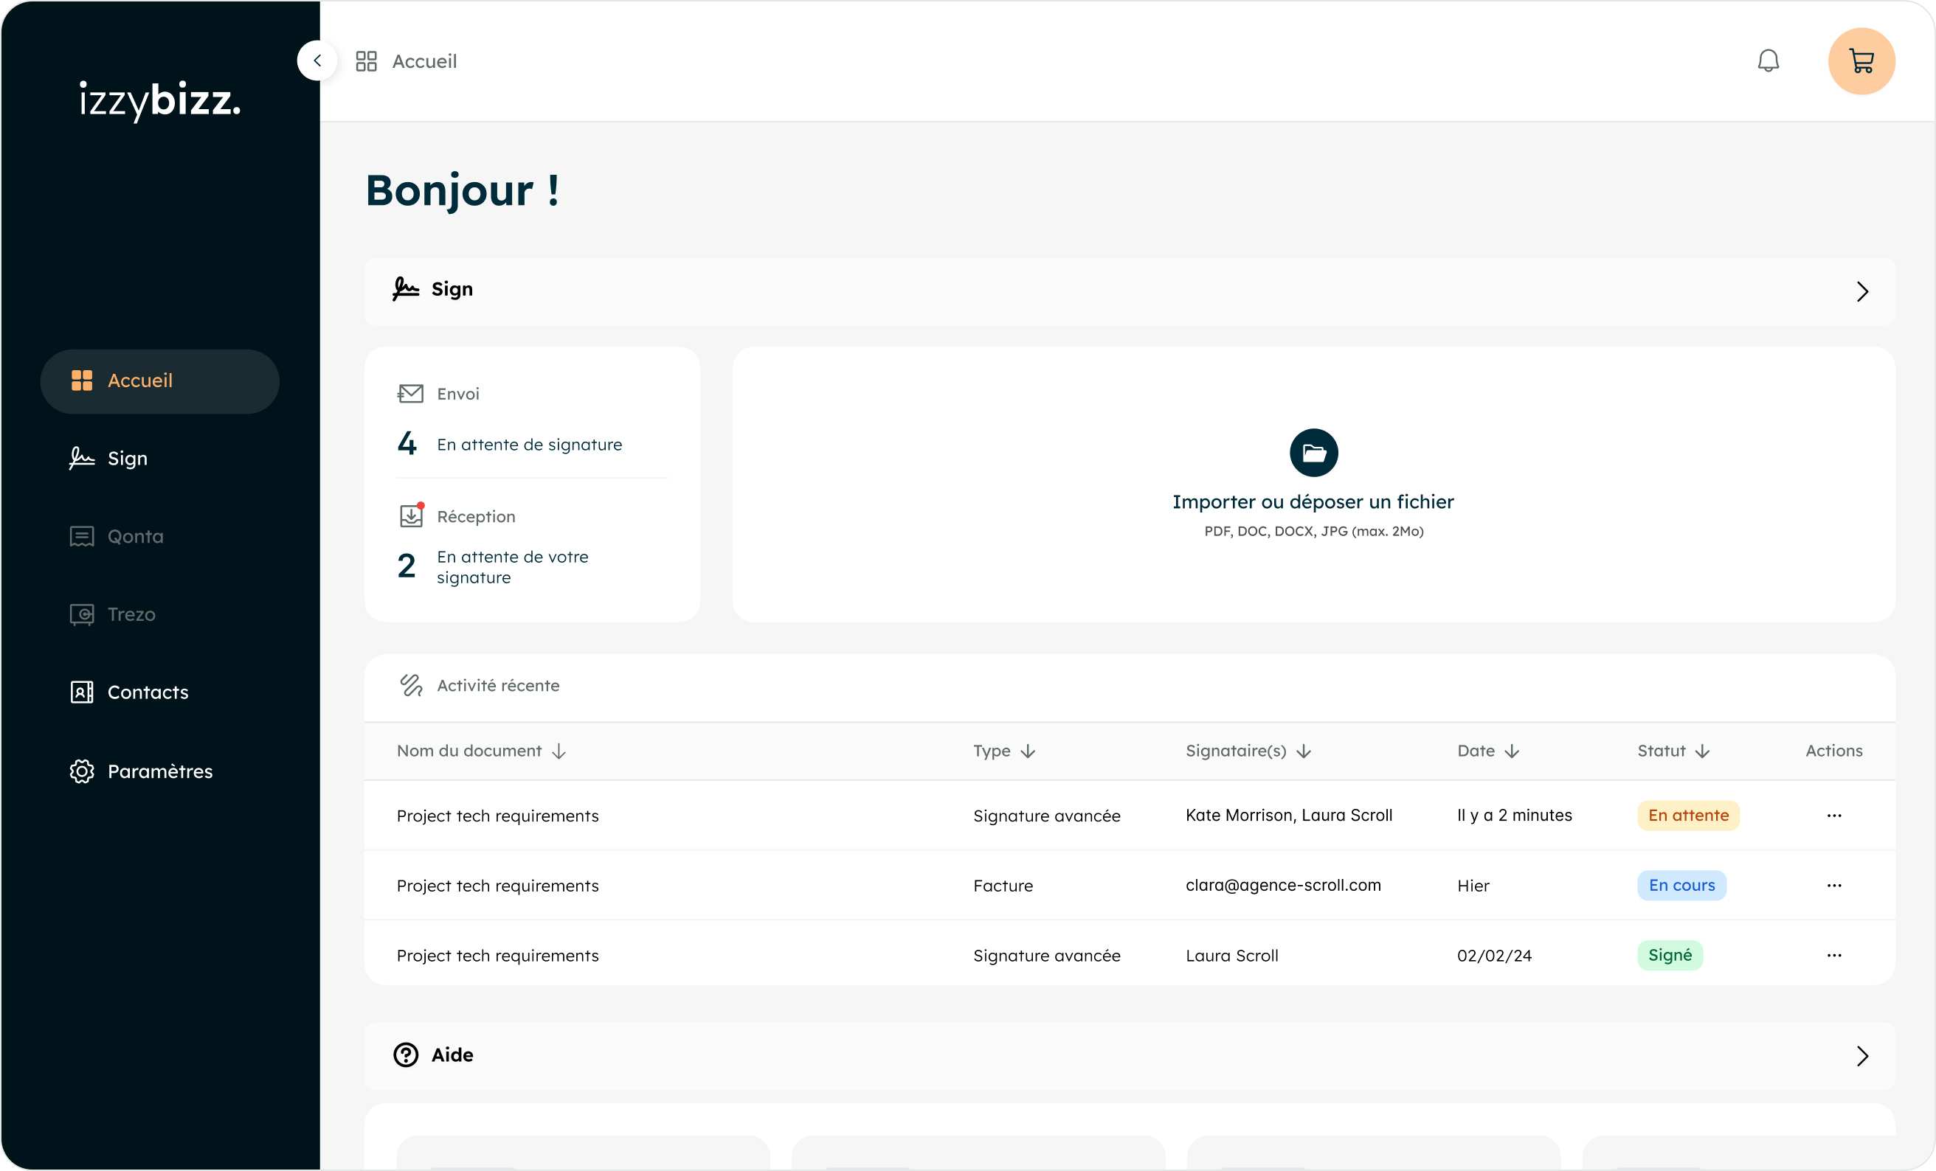Open actions menu for the Signé document

click(x=1834, y=955)
